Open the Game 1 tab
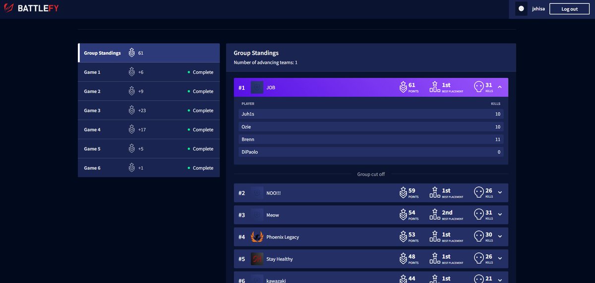This screenshot has height=283, width=595. (x=149, y=72)
